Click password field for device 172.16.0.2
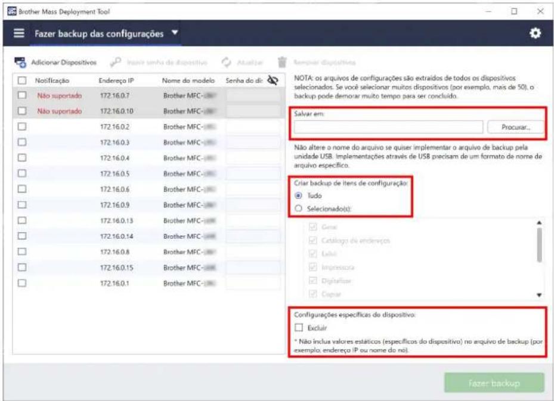 [253, 126]
